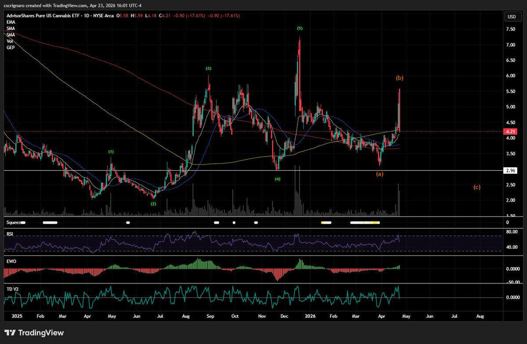Viewport: 527px width, 344px height.
Task: Click the RSI indicator label
Action: (10, 234)
